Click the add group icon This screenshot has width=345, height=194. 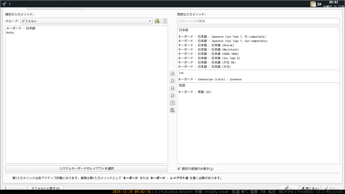click(157, 21)
